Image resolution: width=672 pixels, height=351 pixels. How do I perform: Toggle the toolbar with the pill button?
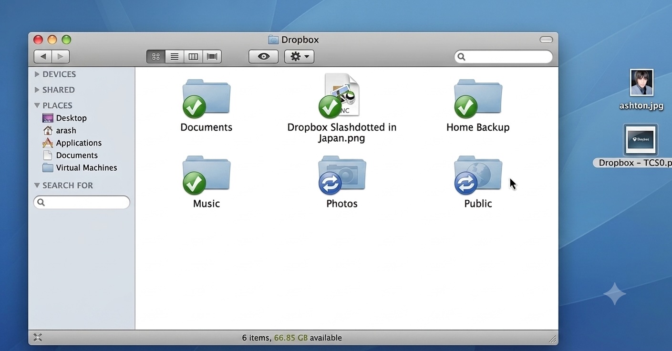546,40
